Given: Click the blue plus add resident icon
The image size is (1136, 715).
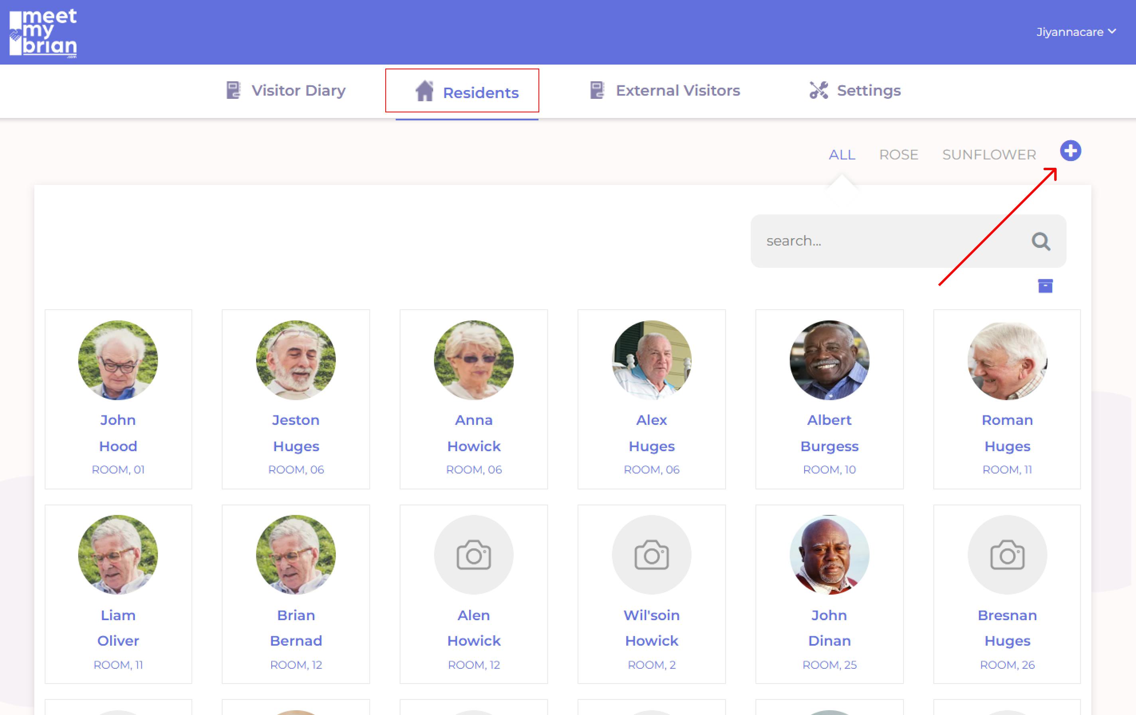Looking at the screenshot, I should [x=1070, y=151].
